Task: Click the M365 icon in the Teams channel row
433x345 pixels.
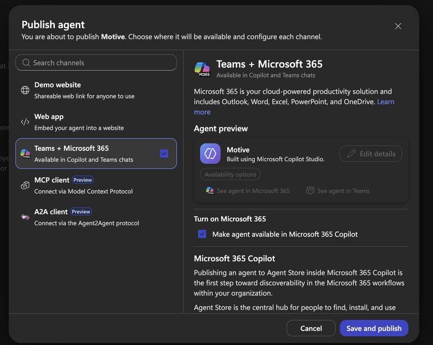Action: [x=25, y=154]
